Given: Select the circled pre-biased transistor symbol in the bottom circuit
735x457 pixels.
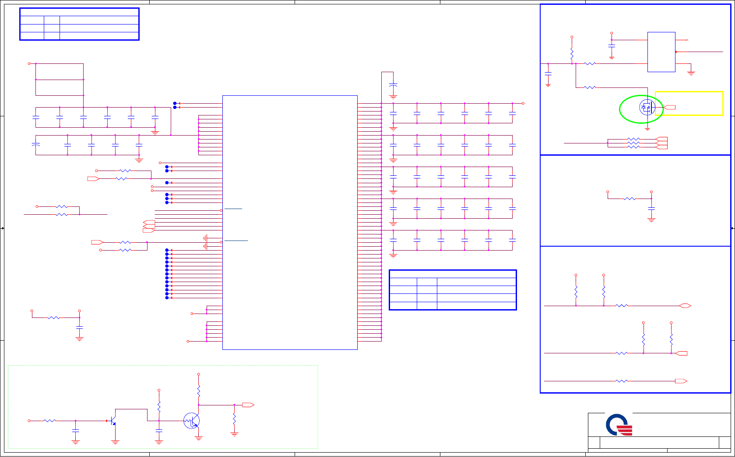Looking at the screenshot, I should (191, 421).
